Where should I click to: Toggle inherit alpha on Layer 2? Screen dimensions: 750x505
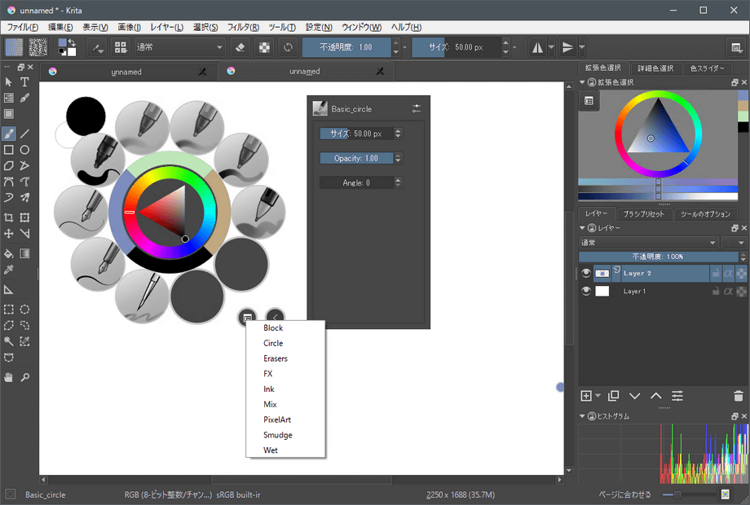coord(728,274)
